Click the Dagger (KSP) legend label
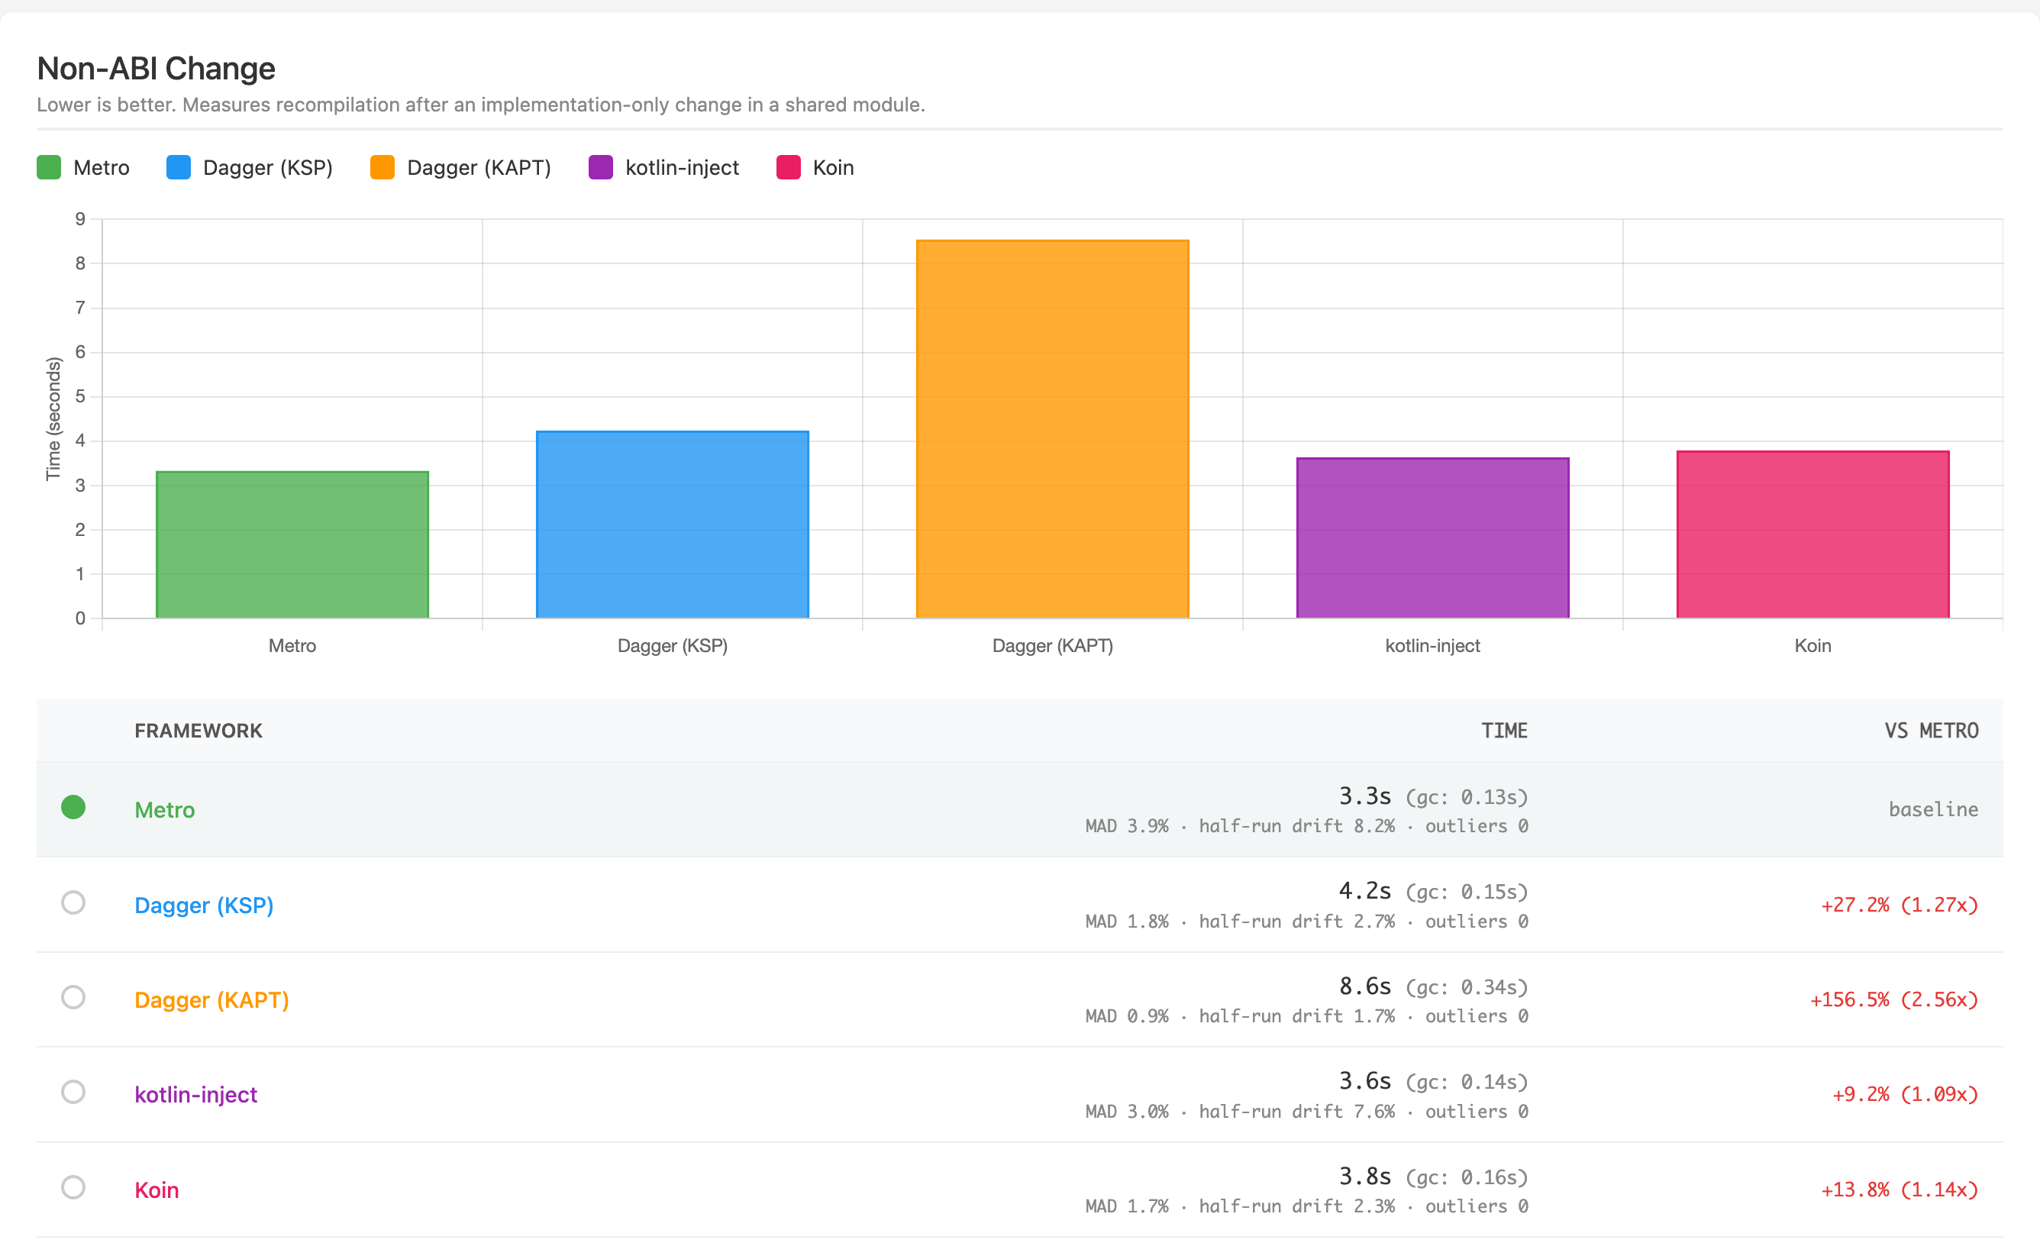 (268, 168)
